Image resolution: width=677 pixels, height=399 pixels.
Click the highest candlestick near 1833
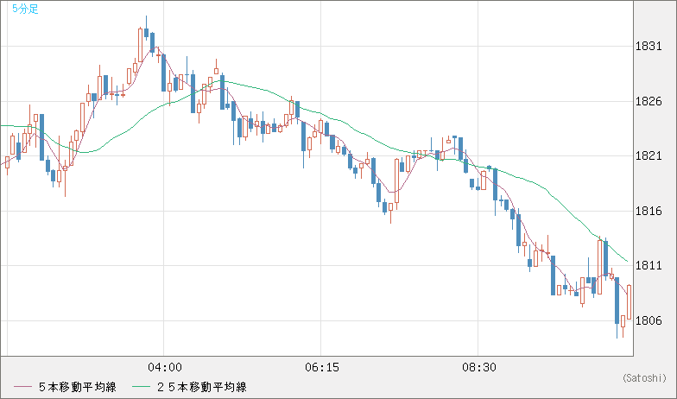point(147,32)
